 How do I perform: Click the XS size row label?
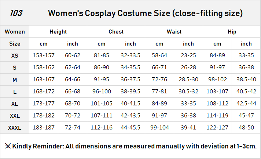click(15, 56)
